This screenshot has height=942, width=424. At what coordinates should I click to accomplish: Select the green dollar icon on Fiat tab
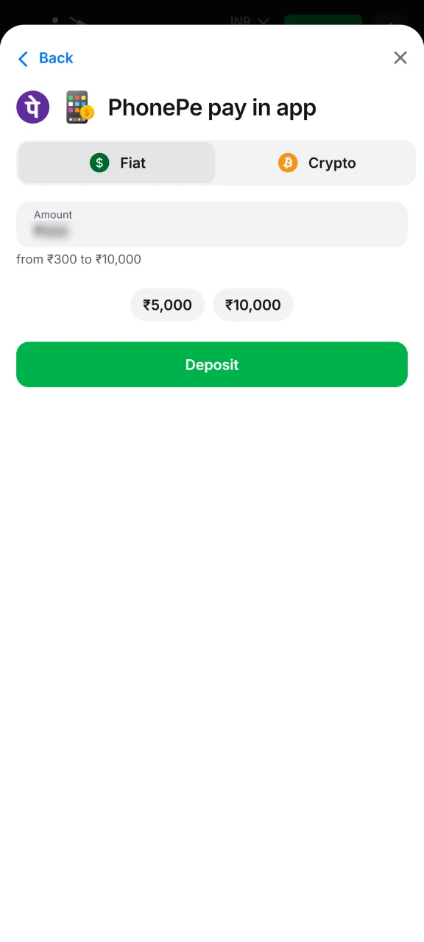tap(99, 163)
